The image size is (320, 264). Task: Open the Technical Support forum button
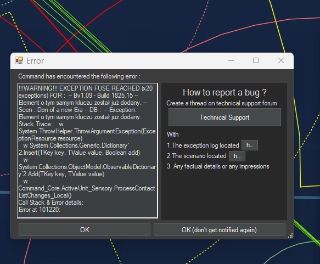pyautogui.click(x=224, y=117)
